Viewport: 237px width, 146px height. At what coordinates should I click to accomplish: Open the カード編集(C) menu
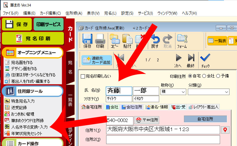pos(50,13)
